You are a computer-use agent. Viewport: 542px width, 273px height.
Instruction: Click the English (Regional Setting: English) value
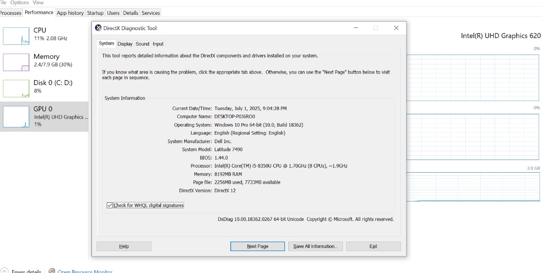250,133
